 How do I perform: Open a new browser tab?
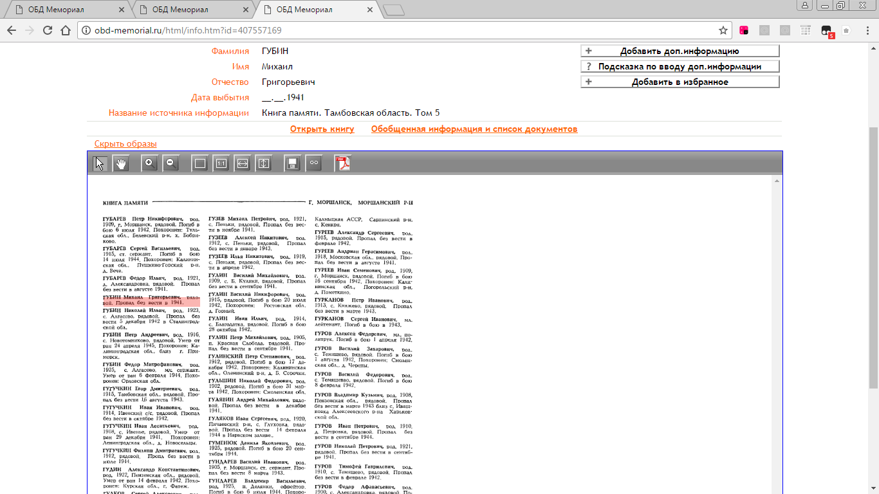coord(393,10)
